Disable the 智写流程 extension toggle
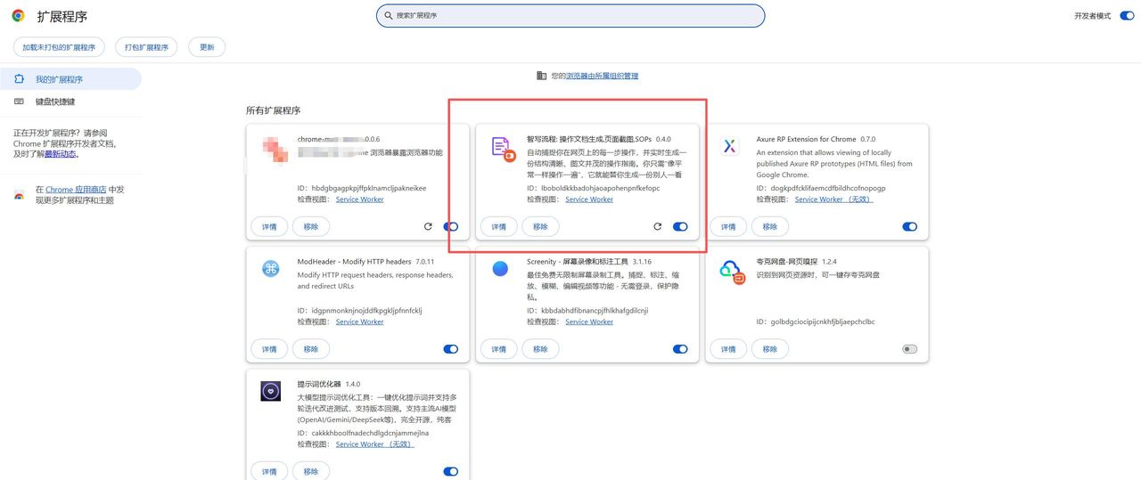The width and height of the screenshot is (1141, 480). (x=680, y=227)
